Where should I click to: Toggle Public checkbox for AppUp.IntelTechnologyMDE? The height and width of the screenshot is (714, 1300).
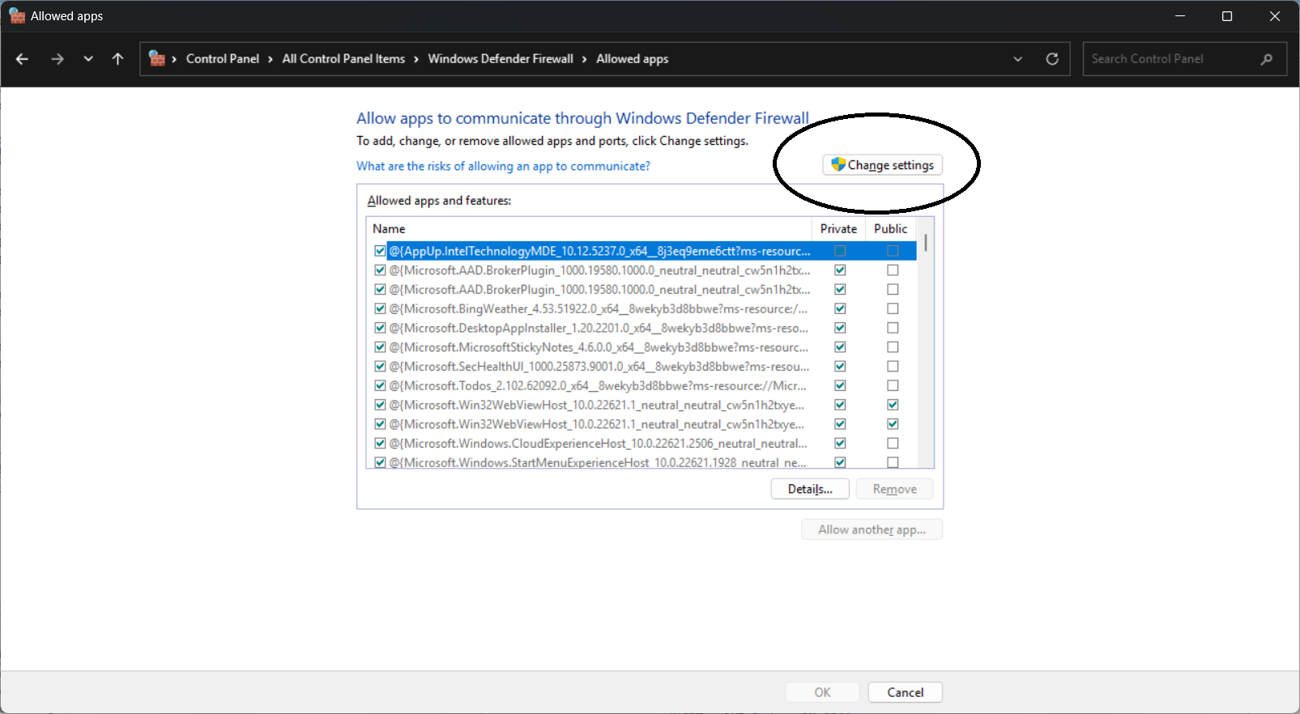point(893,251)
